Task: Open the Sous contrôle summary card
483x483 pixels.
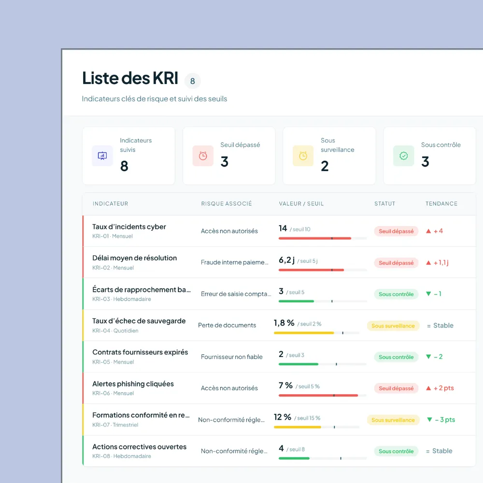Action: pyautogui.click(x=430, y=156)
